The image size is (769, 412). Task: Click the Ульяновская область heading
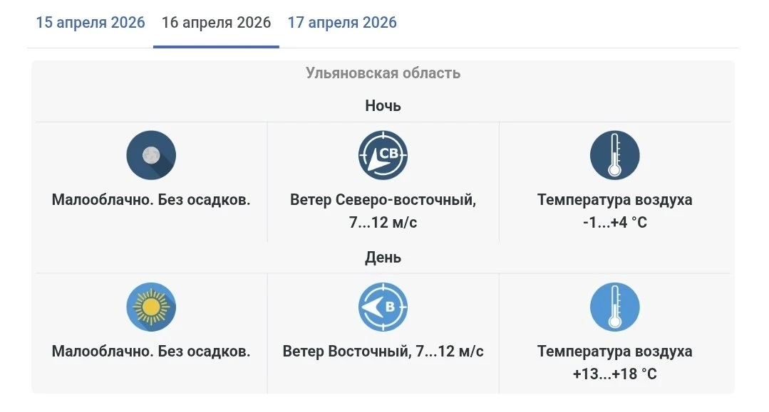pyautogui.click(x=383, y=73)
